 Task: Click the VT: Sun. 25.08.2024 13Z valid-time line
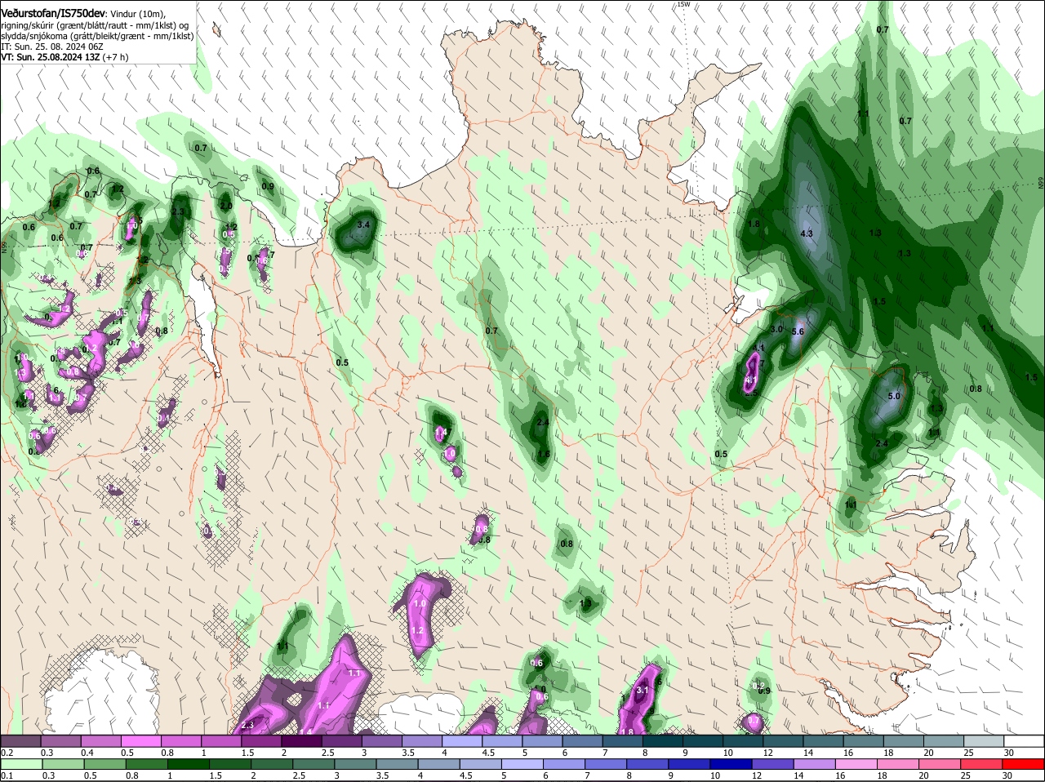pyautogui.click(x=64, y=57)
